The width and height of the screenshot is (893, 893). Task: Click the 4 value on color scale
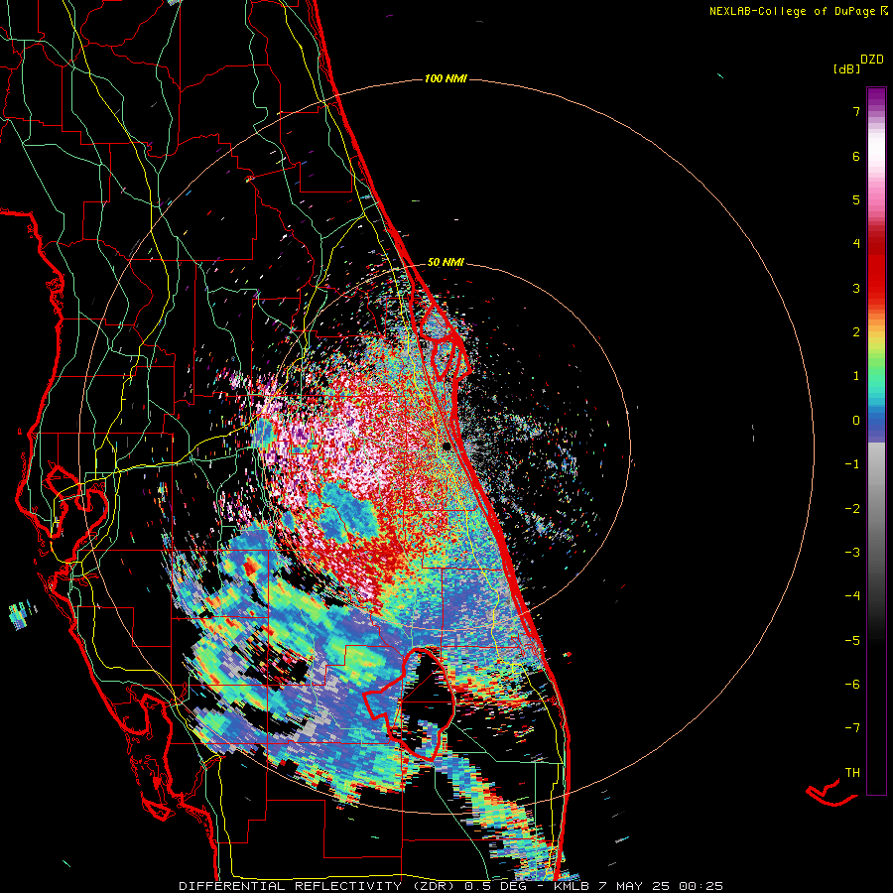point(856,244)
